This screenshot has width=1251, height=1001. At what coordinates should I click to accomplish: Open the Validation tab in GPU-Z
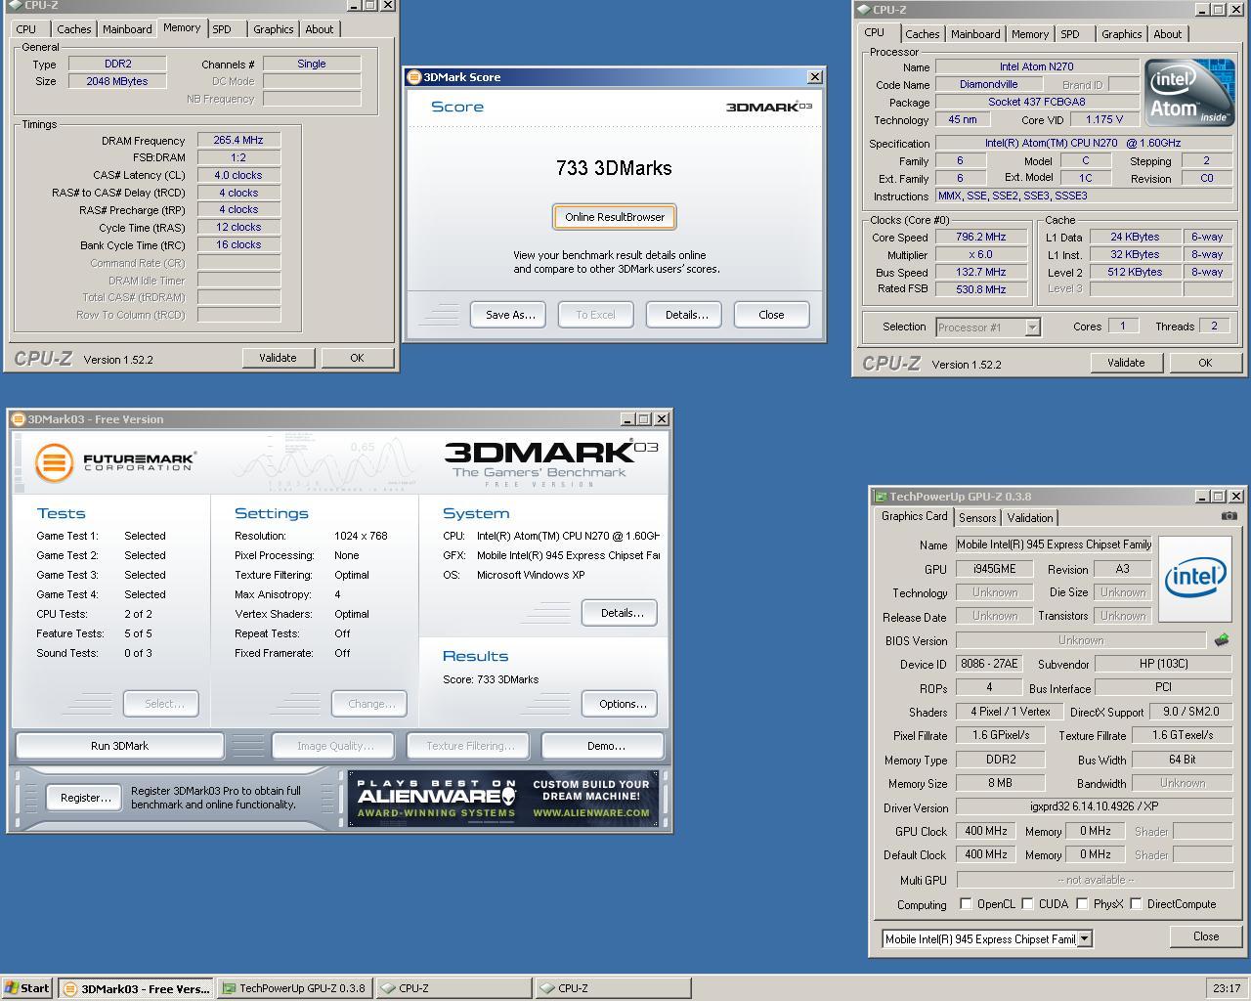1030,518
